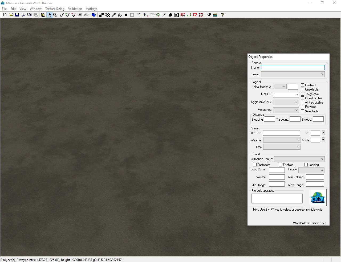
Task: Click the red polygon trigger area tool
Action: (x=195, y=15)
